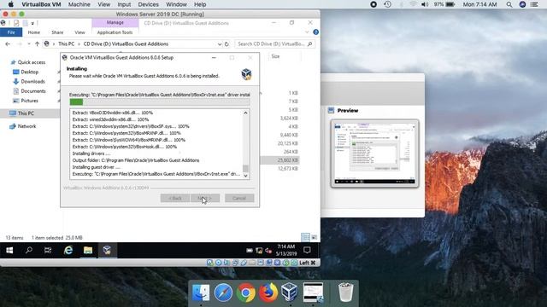Click the Properties icon in Explorer quick toolbar
Image resolution: width=547 pixels, height=307 pixels.
coord(16,23)
